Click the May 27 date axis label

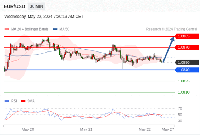click(x=168, y=129)
